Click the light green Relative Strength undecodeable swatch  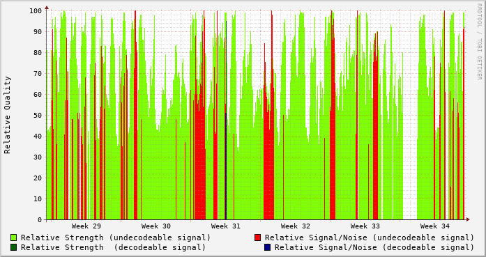13,237
